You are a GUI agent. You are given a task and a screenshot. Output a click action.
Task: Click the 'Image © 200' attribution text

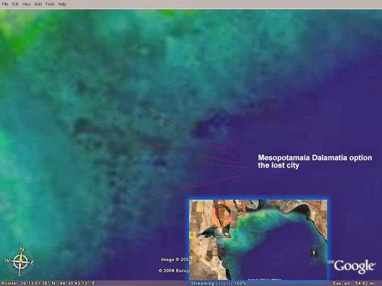click(175, 260)
